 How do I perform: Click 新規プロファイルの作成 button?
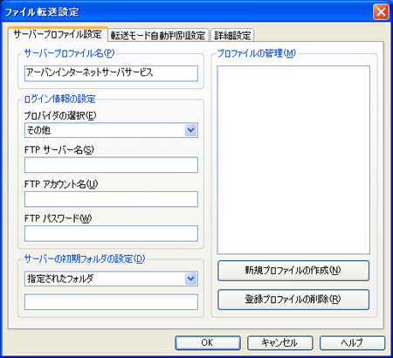point(293,271)
